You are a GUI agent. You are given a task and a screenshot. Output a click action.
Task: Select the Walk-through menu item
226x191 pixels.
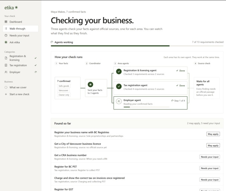click(x=20, y=29)
